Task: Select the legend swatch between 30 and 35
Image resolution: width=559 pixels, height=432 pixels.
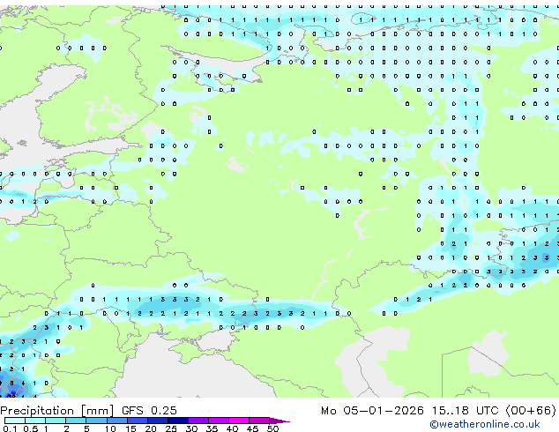Action: click(198, 421)
